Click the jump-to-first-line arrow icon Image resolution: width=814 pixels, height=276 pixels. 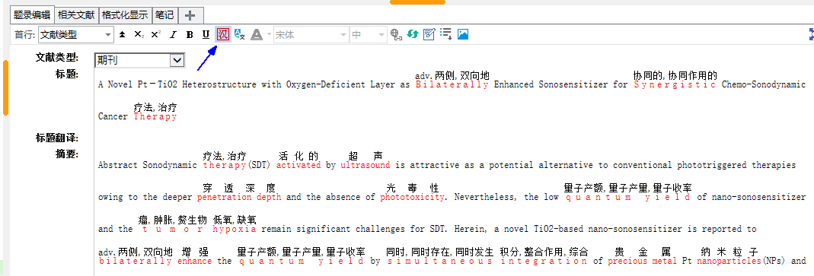tap(122, 35)
